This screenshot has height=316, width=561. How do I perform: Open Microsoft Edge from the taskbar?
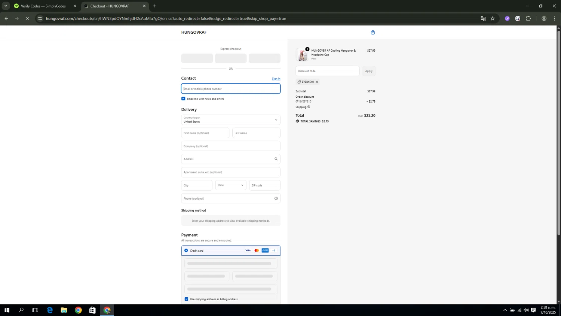click(x=50, y=310)
